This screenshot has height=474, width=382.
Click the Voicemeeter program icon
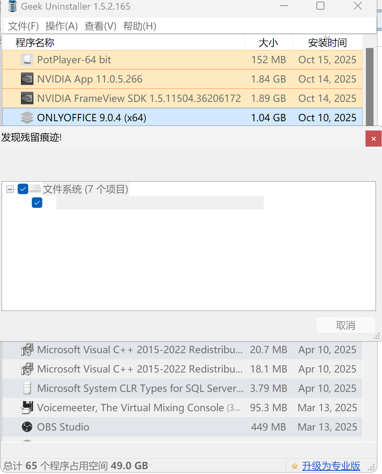point(27,408)
